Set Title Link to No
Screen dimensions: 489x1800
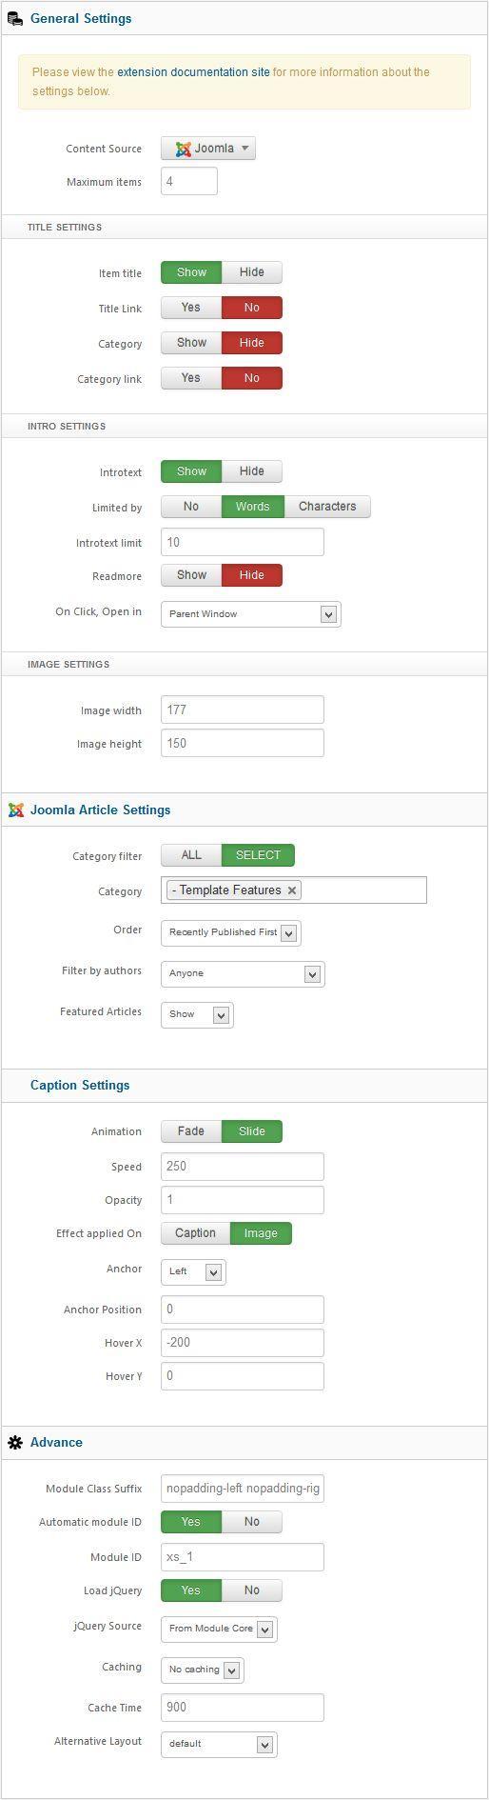coord(252,308)
